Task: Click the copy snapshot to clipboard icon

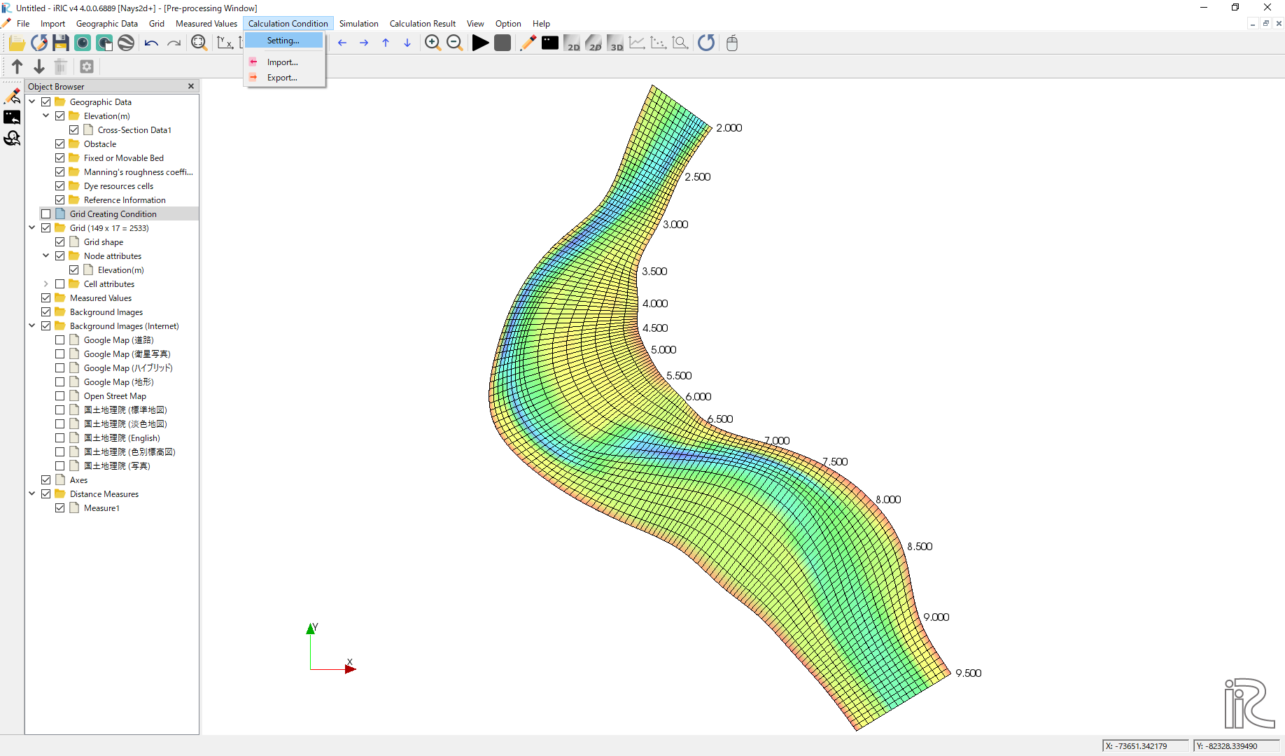Action: 104,43
